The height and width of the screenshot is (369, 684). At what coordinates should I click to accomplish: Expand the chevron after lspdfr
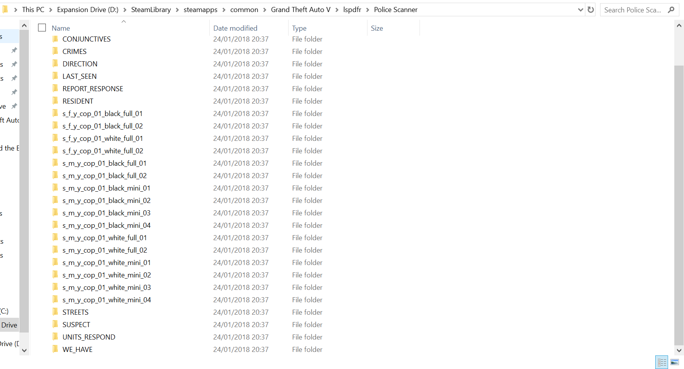pyautogui.click(x=367, y=10)
